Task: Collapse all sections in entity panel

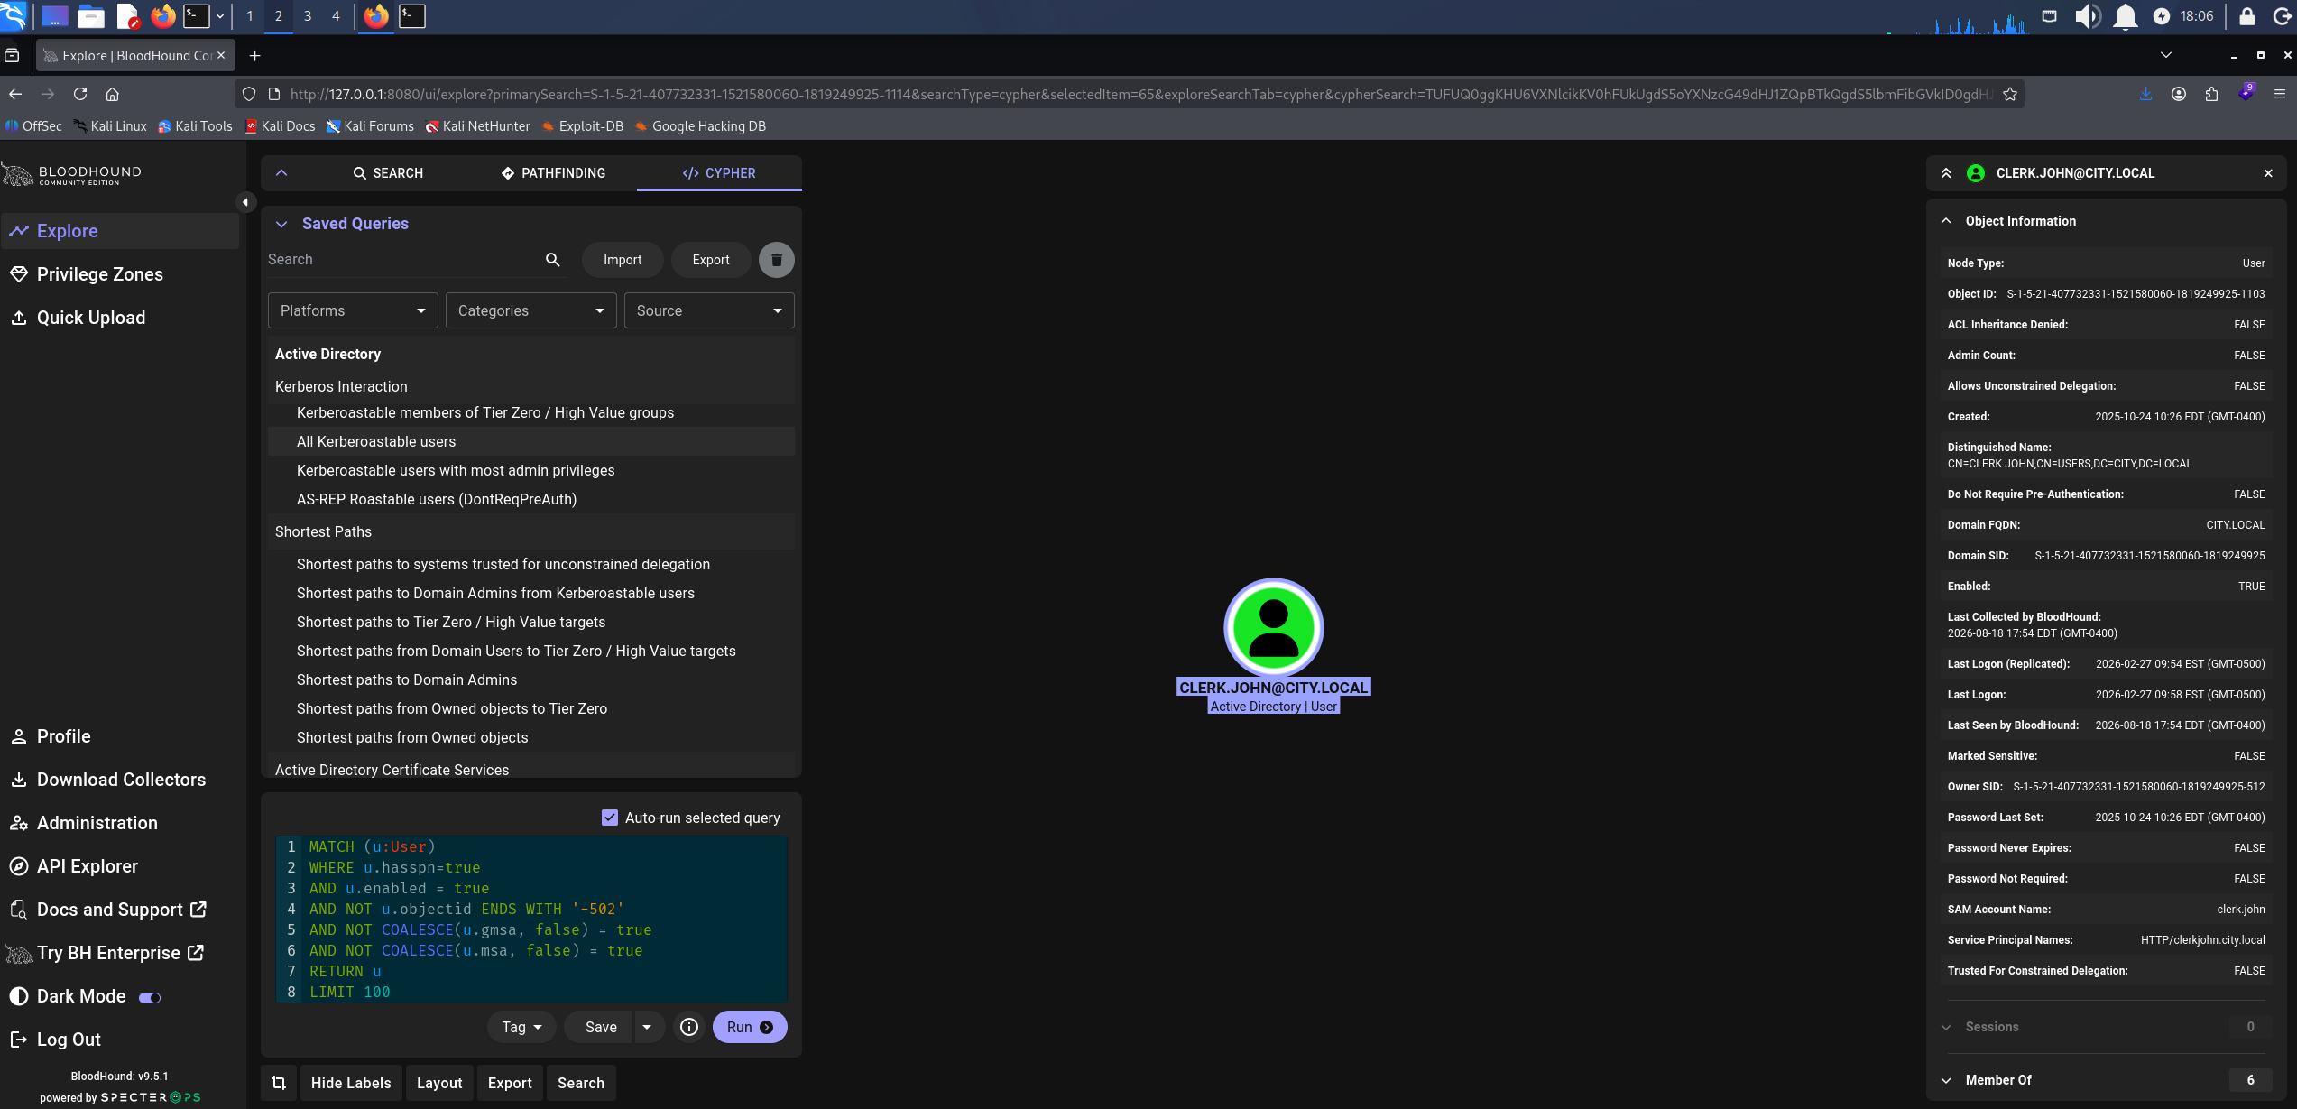Action: pos(1946,173)
